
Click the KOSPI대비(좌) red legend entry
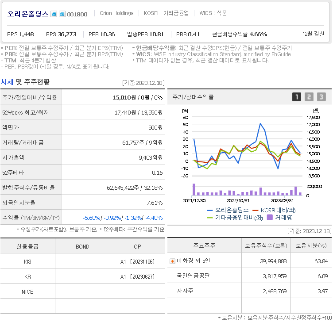(274, 210)
